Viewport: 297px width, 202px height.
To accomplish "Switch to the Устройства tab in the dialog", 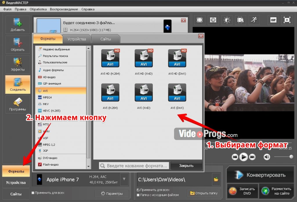I will coord(77,39).
